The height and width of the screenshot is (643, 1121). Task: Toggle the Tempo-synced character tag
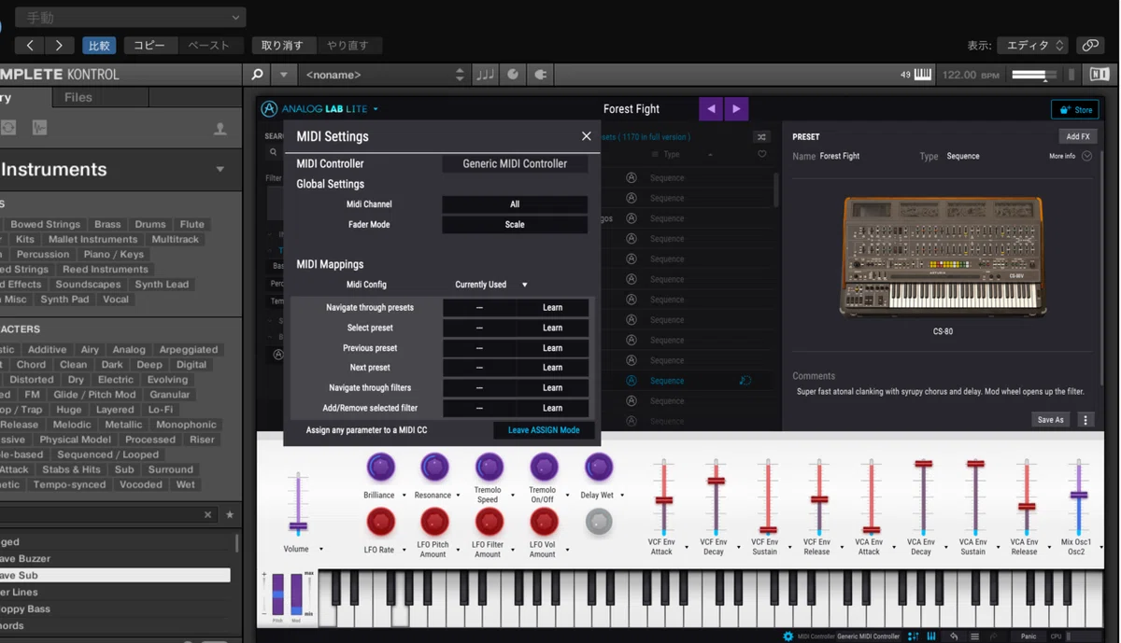[x=70, y=484]
